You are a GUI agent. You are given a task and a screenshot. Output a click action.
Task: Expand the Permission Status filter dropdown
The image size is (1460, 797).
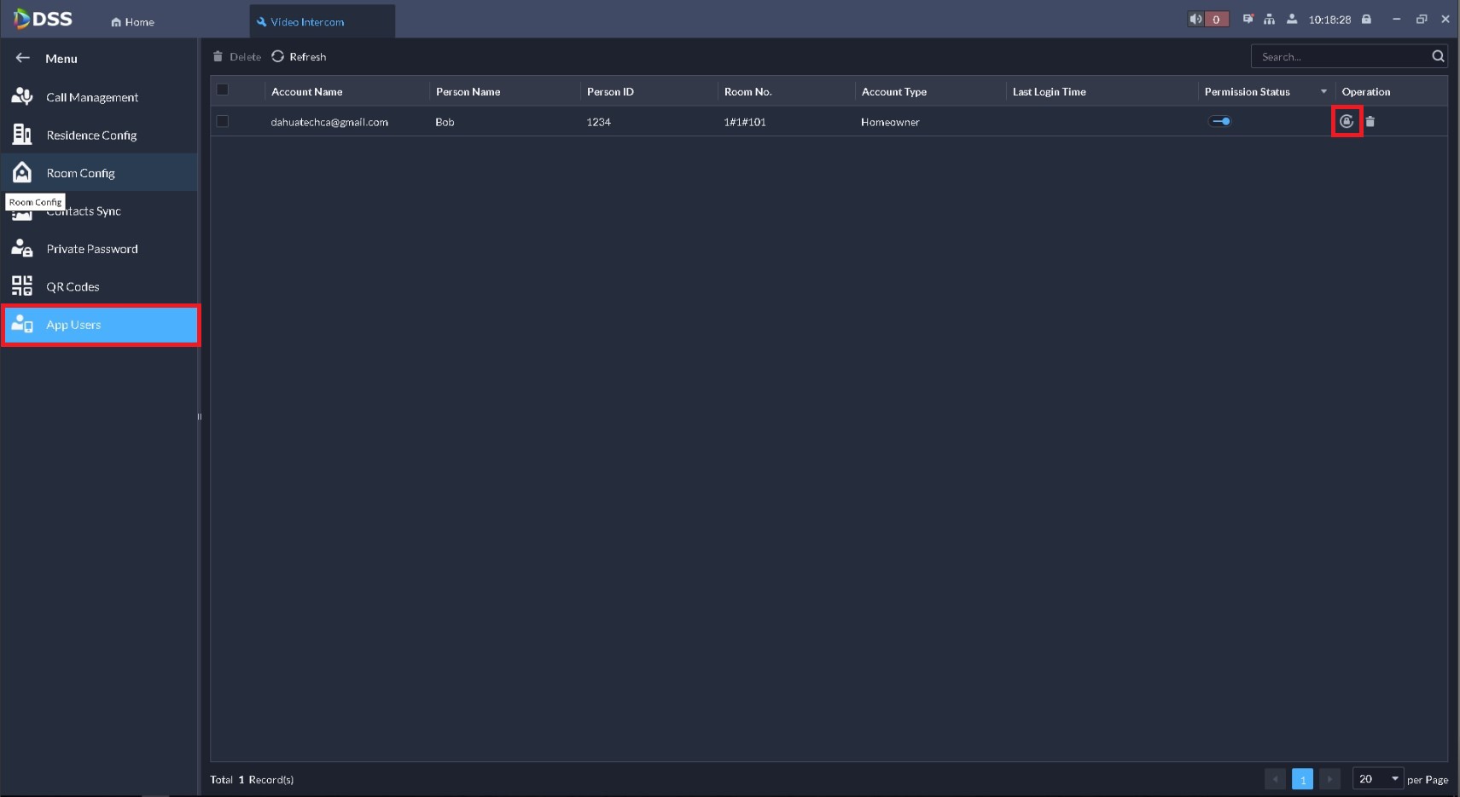(1324, 91)
